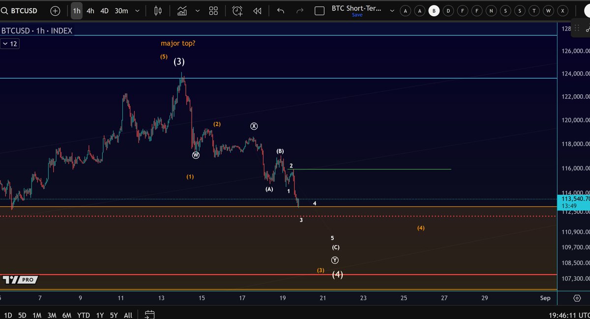
Task: Show All available chart history
Action: tap(128, 315)
